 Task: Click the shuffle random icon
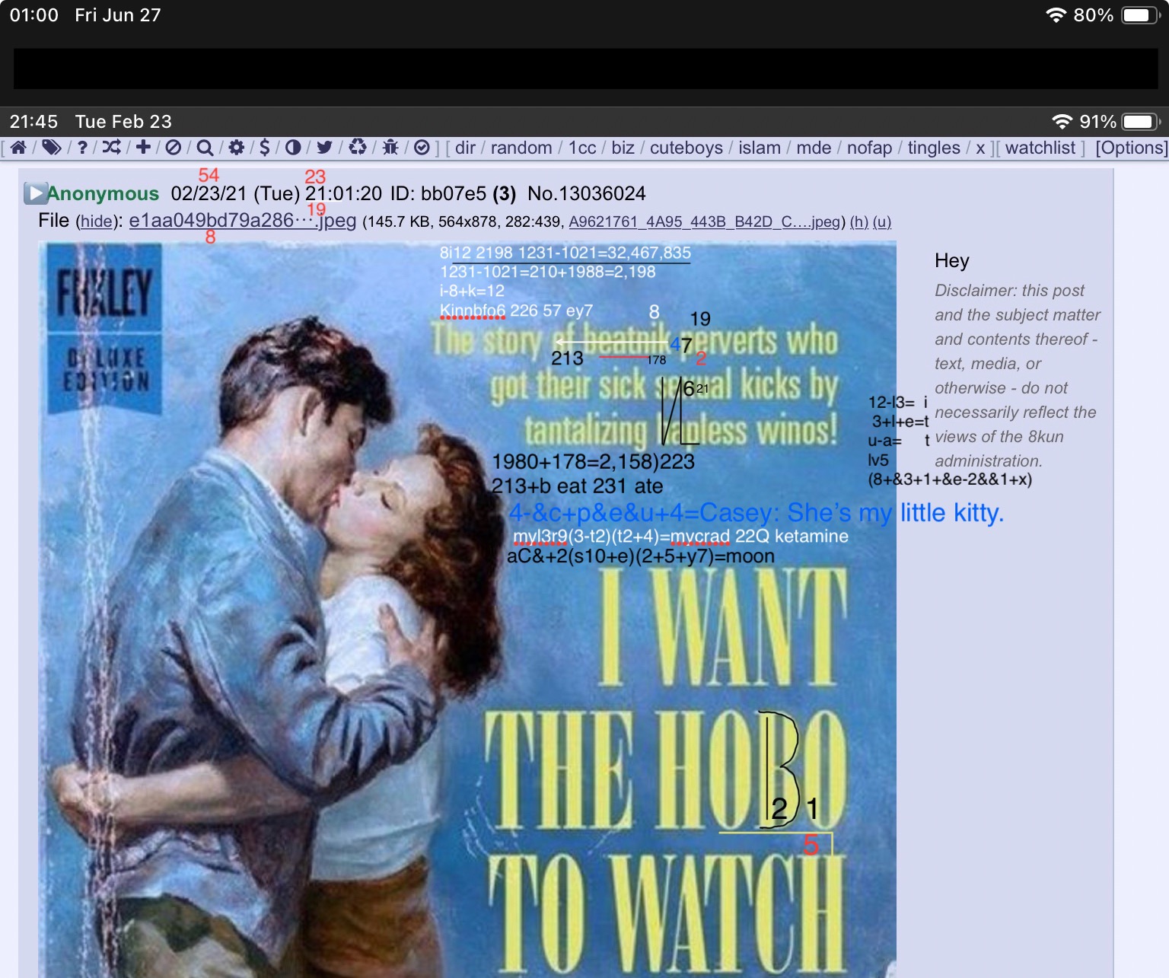[112, 148]
